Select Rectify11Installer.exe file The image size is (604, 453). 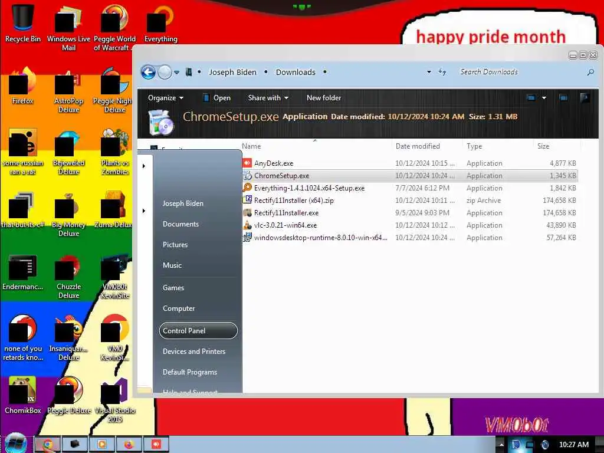tap(409, 212)
